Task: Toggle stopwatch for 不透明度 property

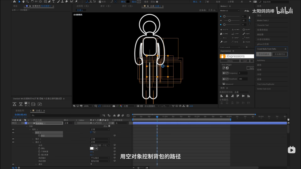Action: tap(39, 152)
